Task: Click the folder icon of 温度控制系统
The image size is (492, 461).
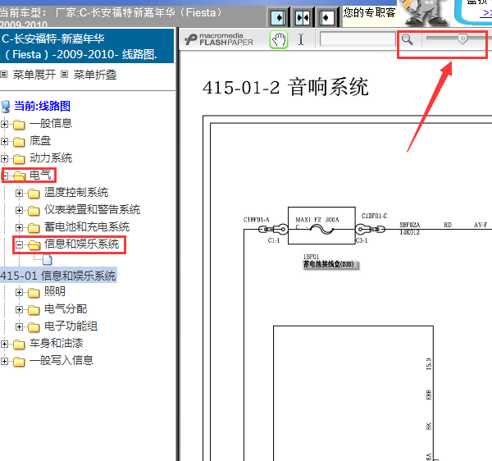Action: tap(34, 194)
